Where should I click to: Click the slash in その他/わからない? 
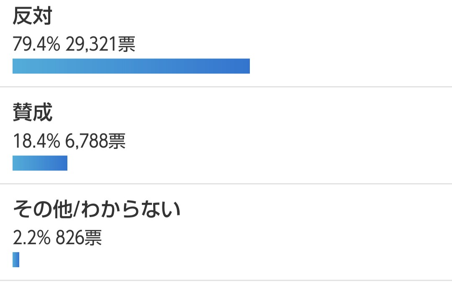point(77,209)
